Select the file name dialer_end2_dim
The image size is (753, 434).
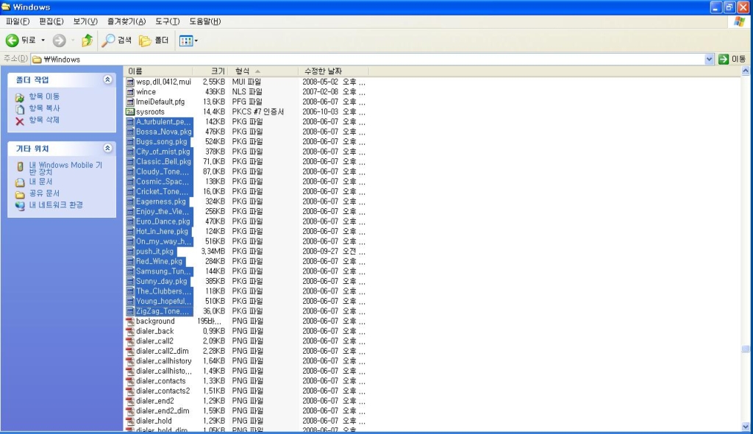click(163, 411)
